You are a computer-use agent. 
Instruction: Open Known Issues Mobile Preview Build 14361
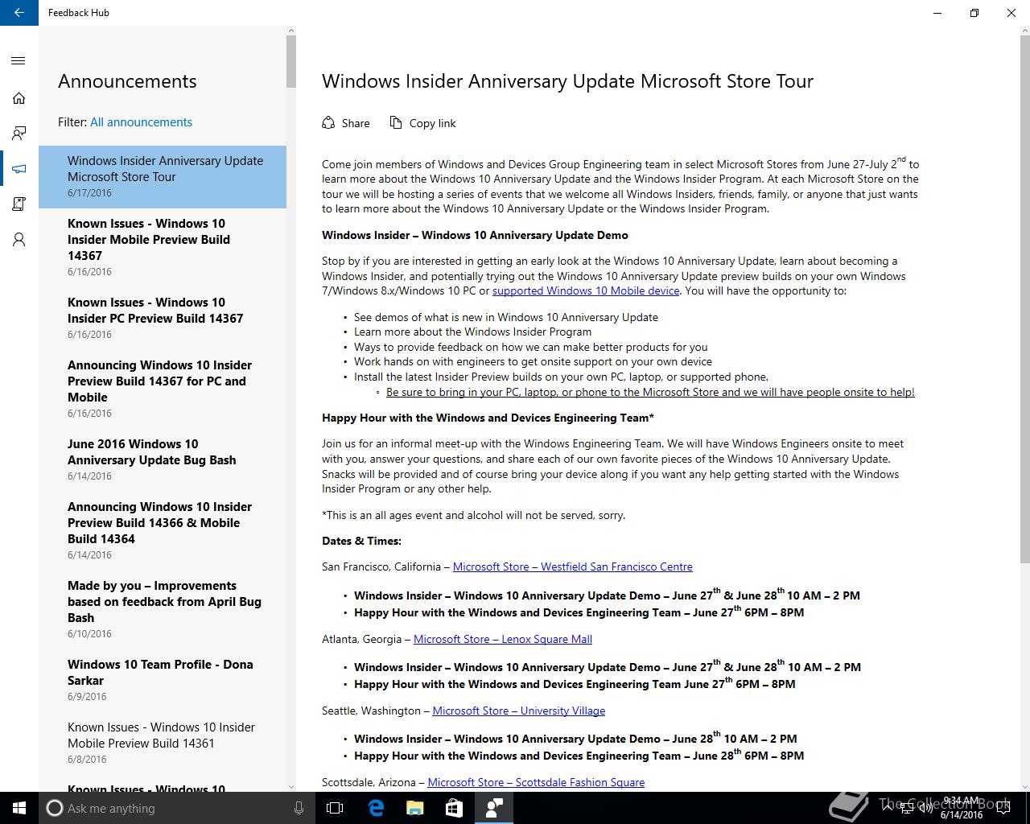[x=163, y=743]
